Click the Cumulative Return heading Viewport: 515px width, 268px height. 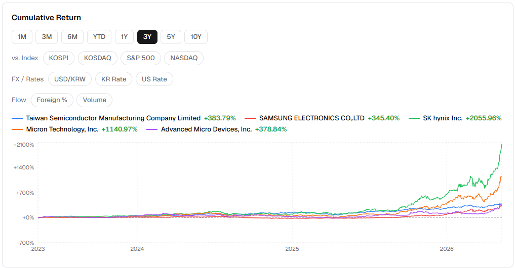point(46,18)
